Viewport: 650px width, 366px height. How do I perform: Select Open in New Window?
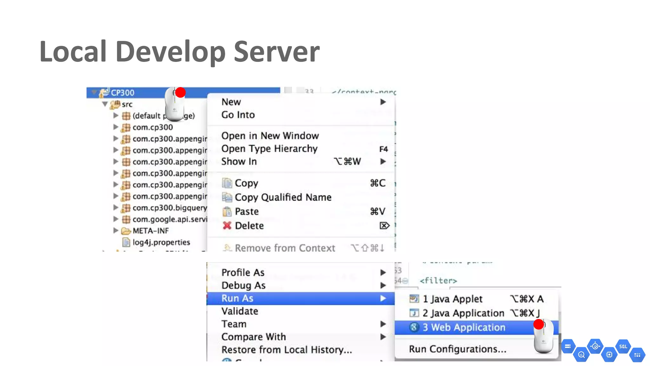click(270, 136)
